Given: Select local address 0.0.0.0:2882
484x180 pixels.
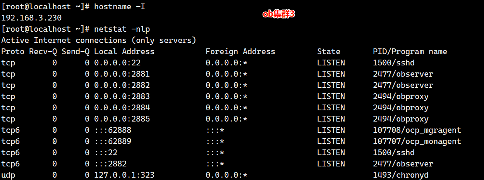Looking at the screenshot, I should pyautogui.click(x=122, y=85).
